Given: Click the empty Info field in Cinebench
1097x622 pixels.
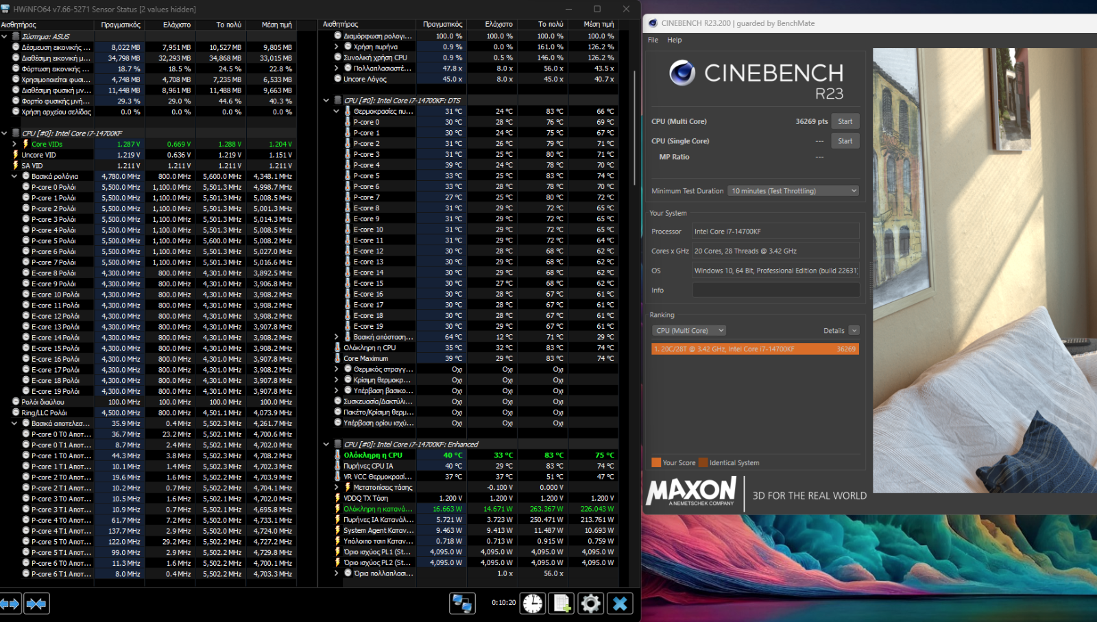Looking at the screenshot, I should pyautogui.click(x=775, y=290).
